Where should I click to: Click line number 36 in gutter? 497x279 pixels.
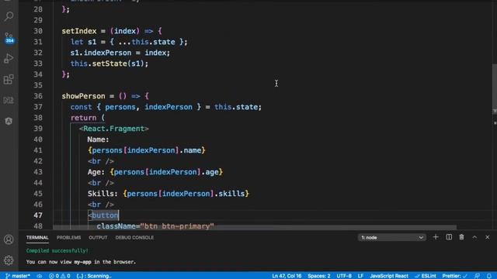pyautogui.click(x=38, y=96)
